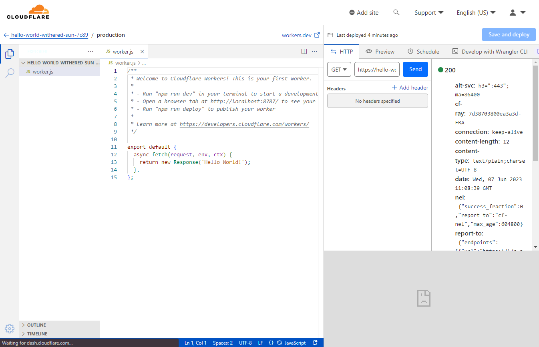Click the breadcrumb ellipsis after worker.js
Screen dimensions: 539x347
144,63
